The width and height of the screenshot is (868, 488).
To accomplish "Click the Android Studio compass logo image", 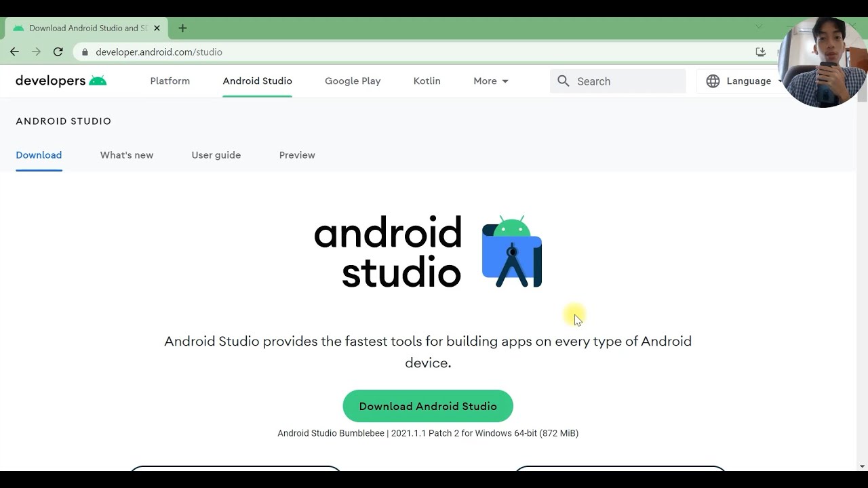I will pos(512,251).
